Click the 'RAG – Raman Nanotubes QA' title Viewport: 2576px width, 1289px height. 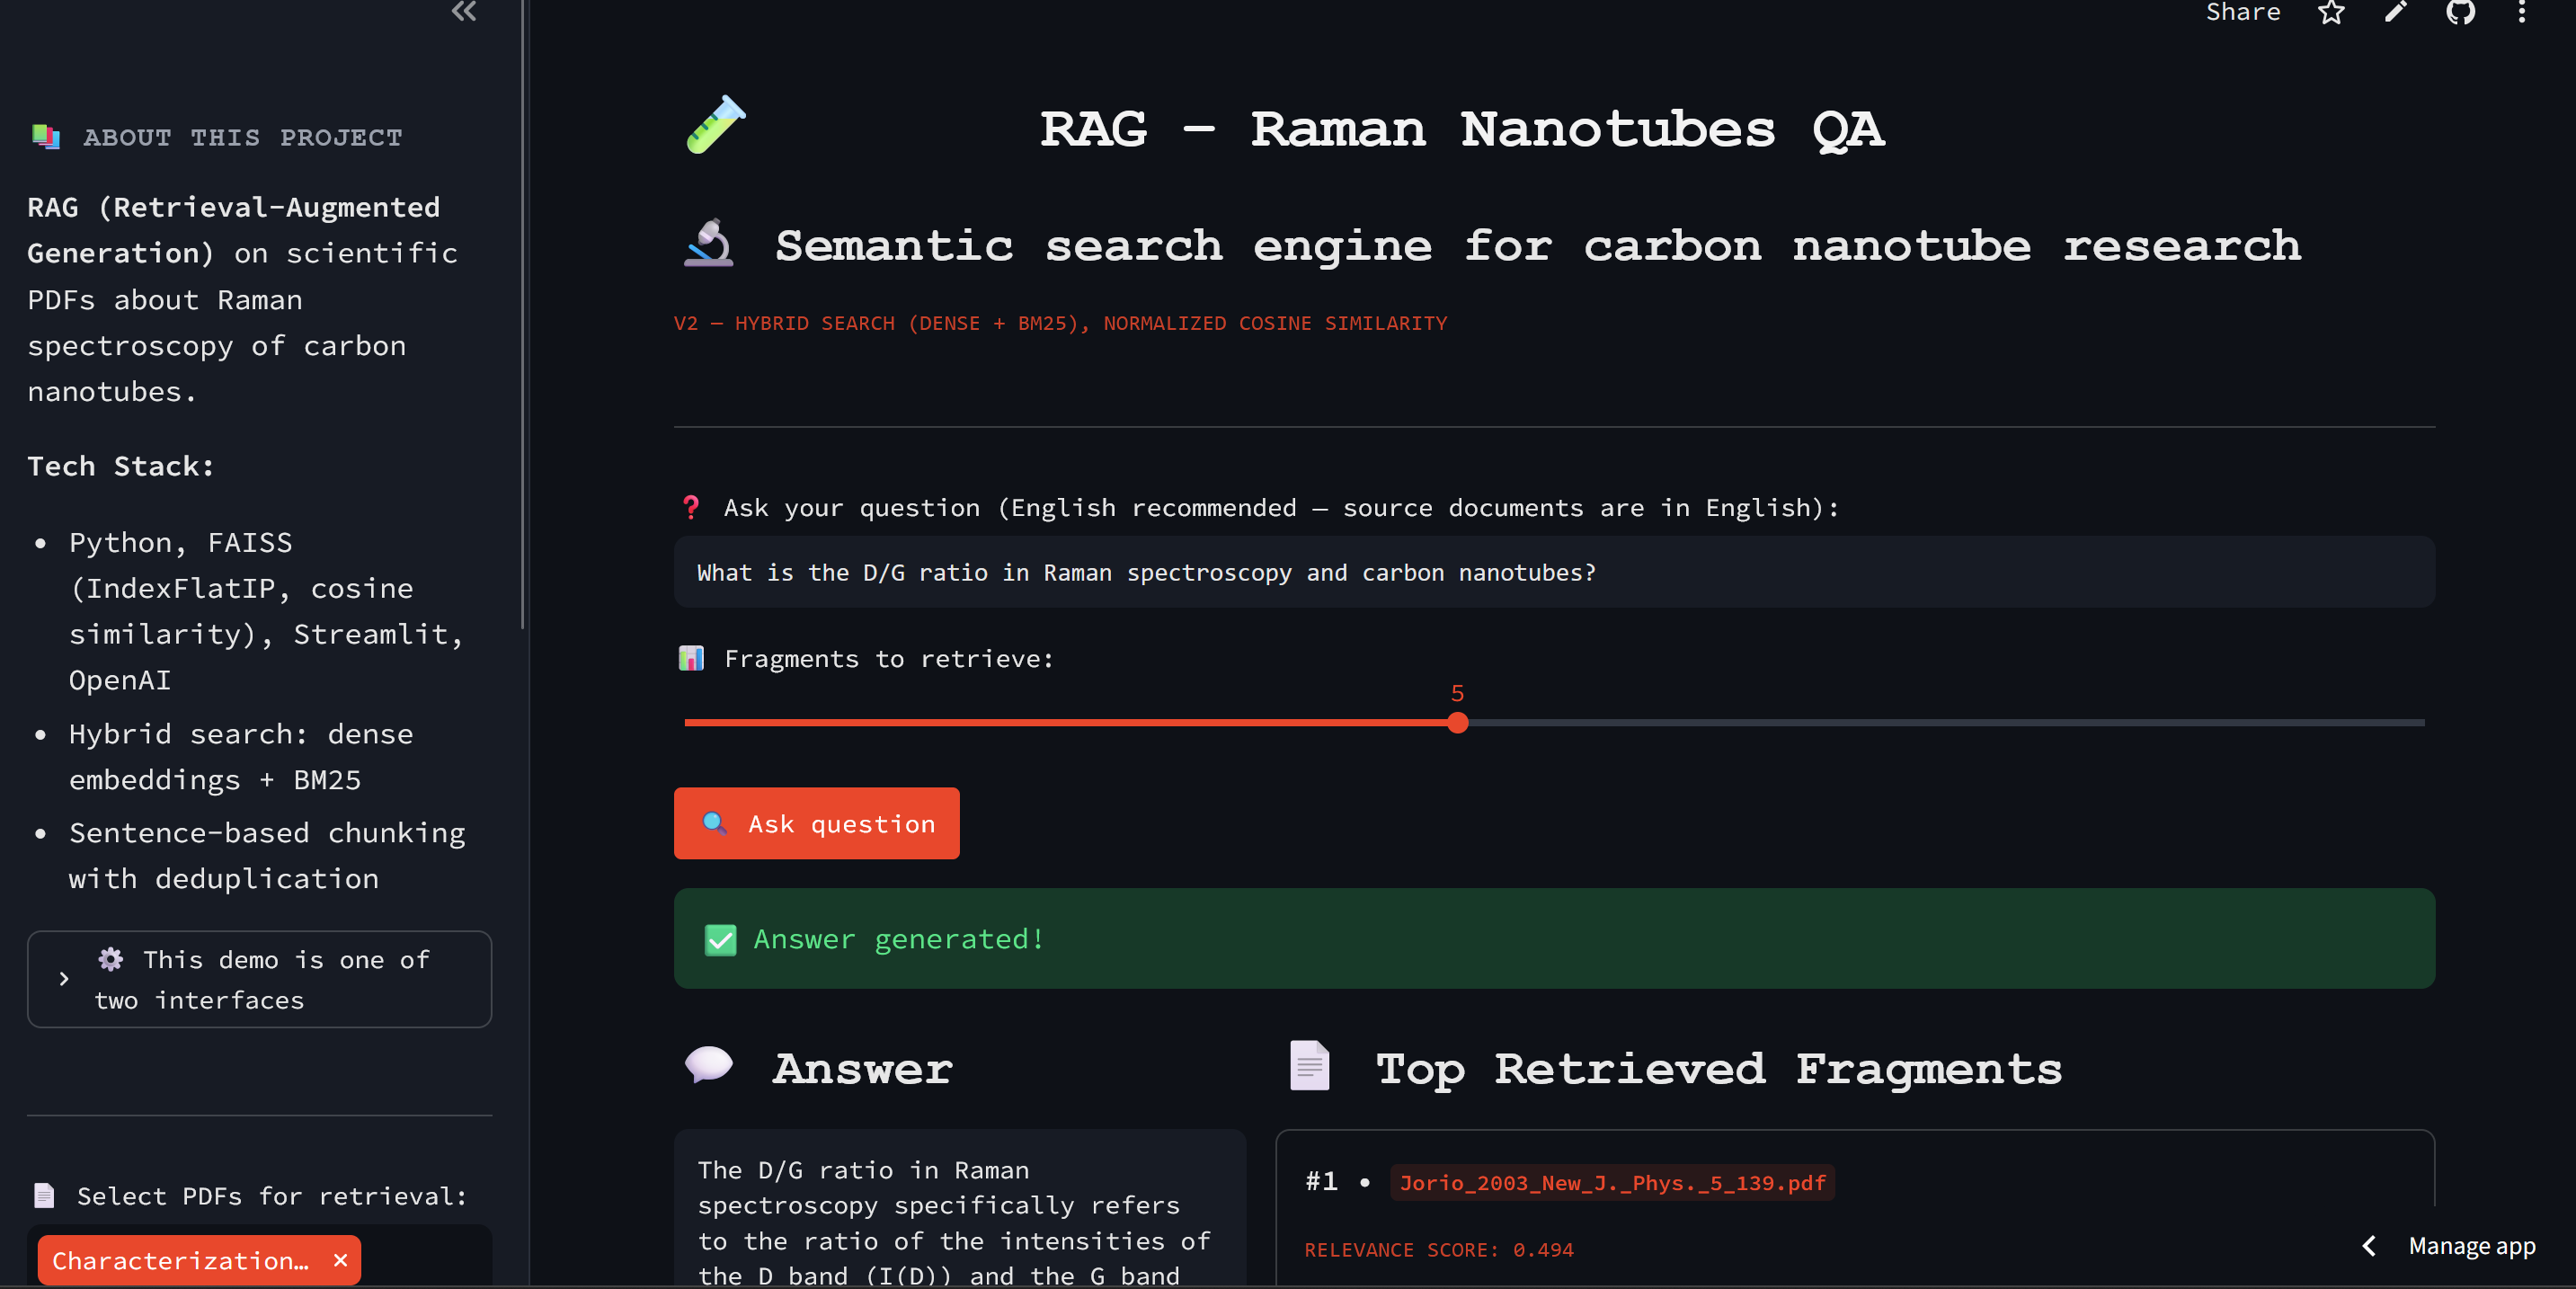[1462, 130]
